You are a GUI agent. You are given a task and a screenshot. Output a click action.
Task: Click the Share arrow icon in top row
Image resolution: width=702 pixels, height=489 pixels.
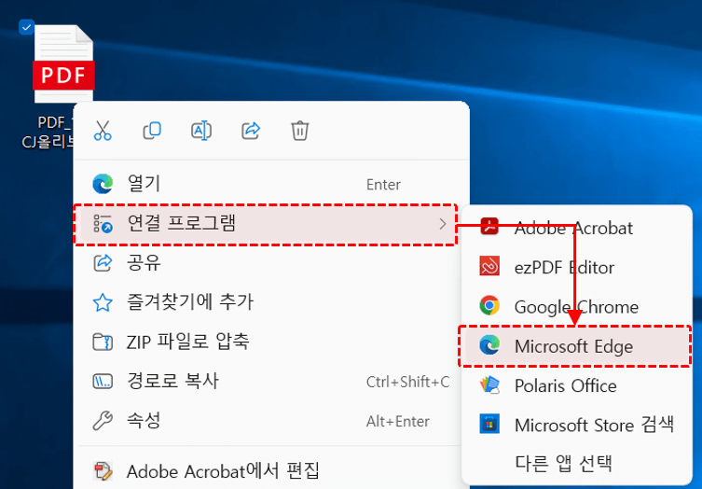tap(251, 131)
